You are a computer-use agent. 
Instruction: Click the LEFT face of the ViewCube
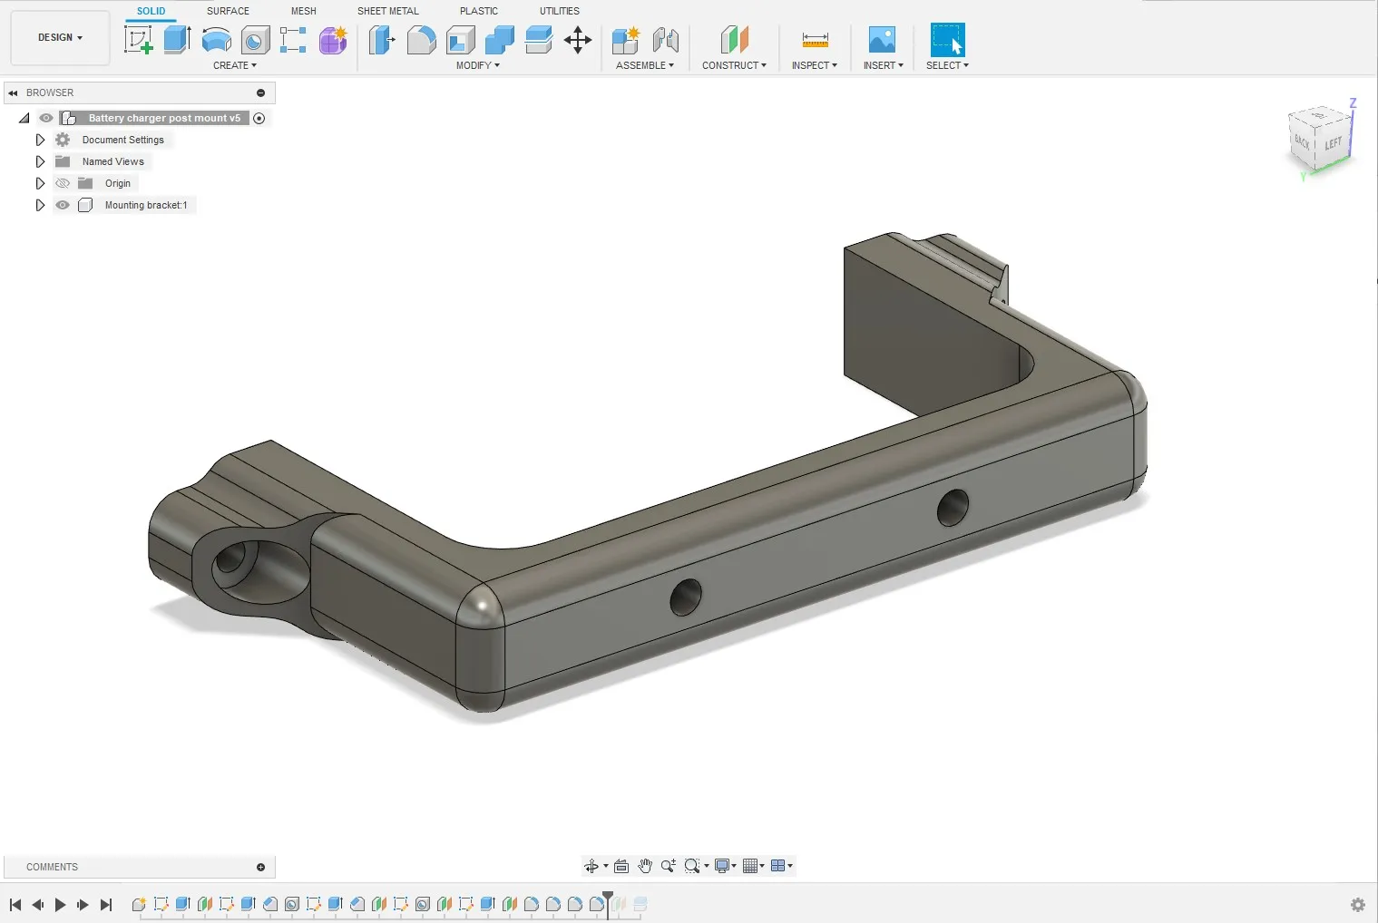1333,144
